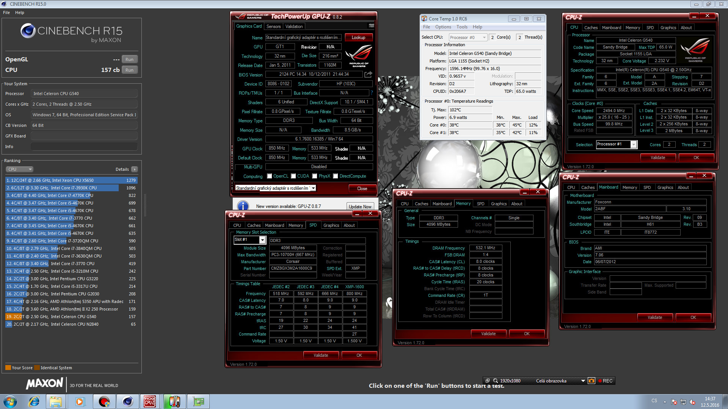This screenshot has height=409, width=728.
Task: Show hidden tray icons arrow
Action: [x=665, y=402]
